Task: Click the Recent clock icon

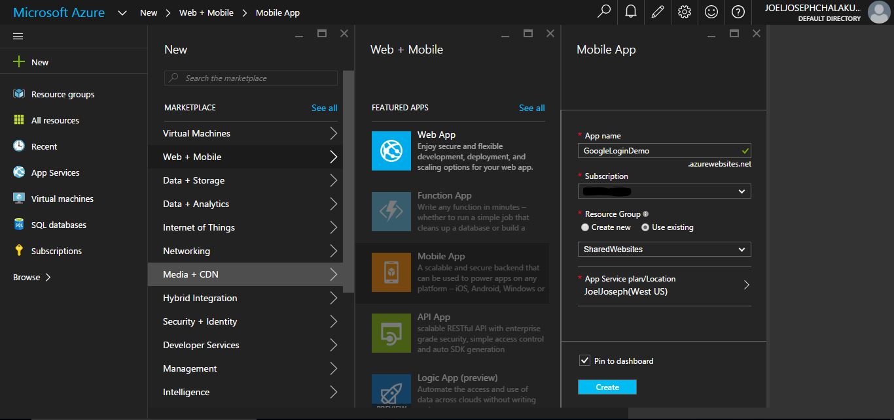Action: tap(19, 146)
